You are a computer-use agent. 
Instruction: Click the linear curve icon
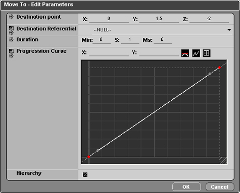[196, 53]
